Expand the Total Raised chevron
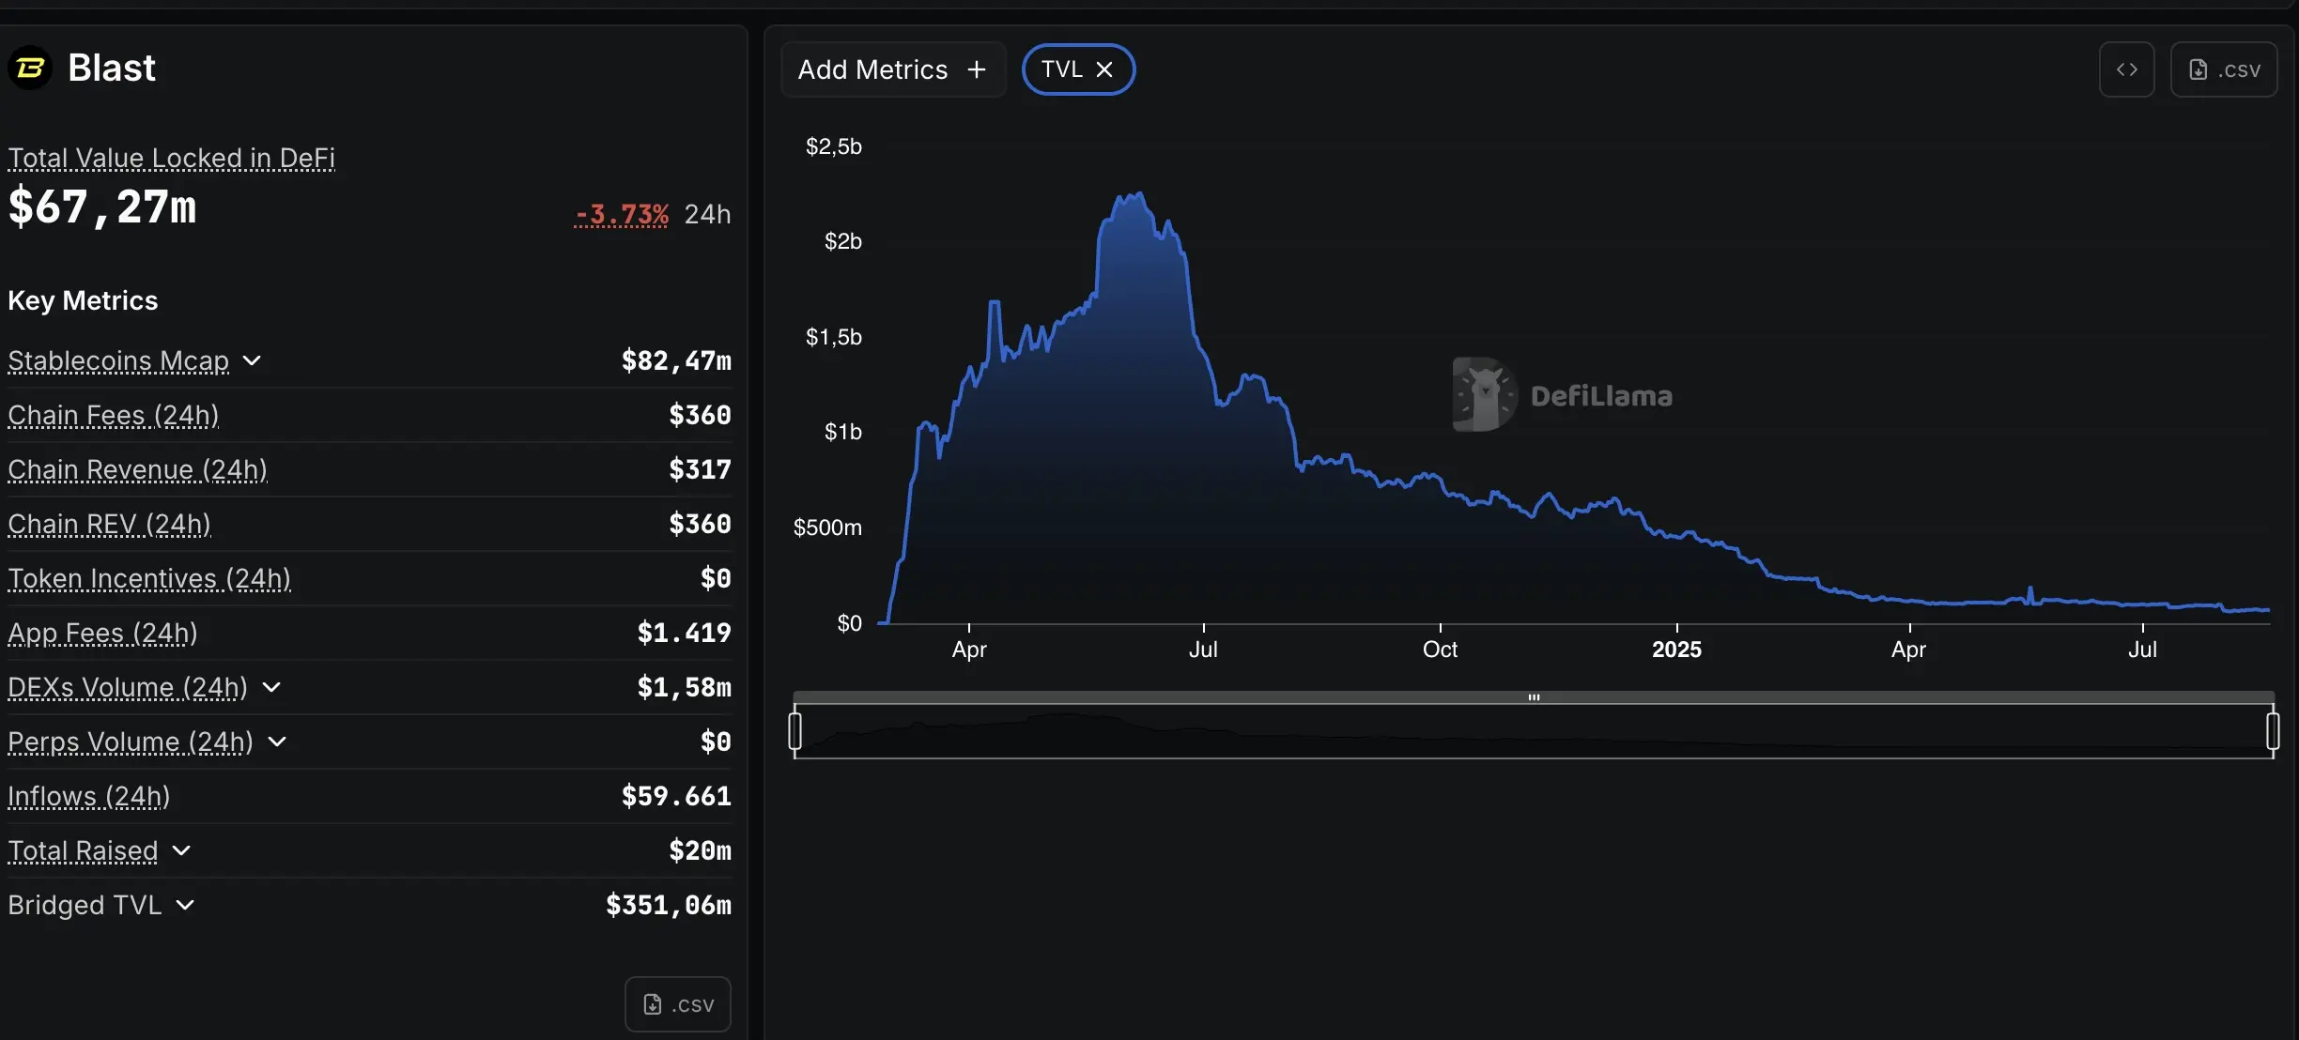Image resolution: width=2299 pixels, height=1040 pixels. [x=182, y=850]
